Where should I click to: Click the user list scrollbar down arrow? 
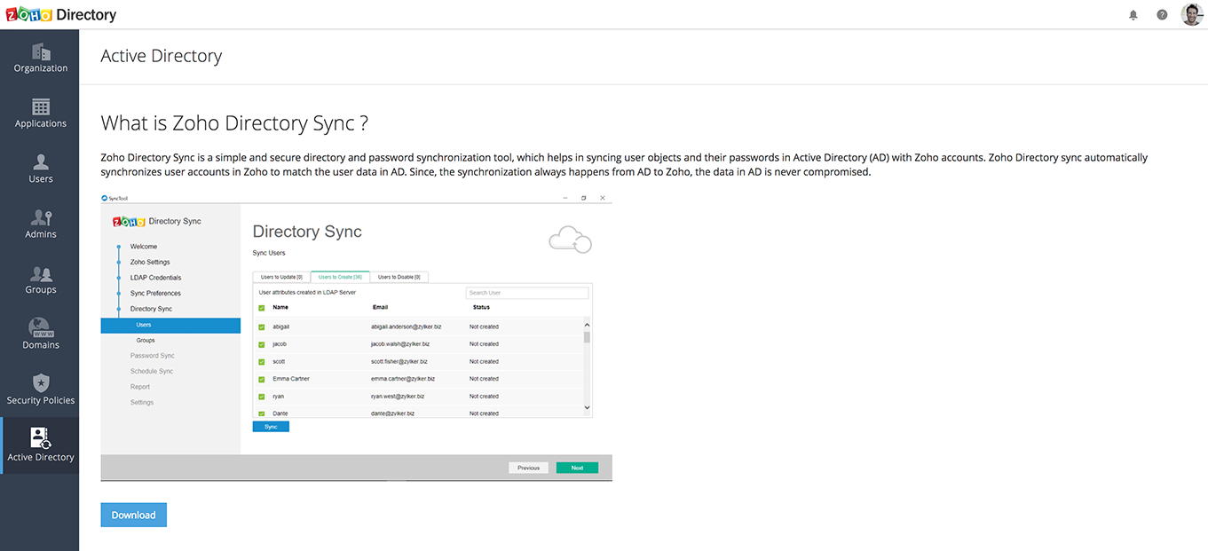click(587, 407)
